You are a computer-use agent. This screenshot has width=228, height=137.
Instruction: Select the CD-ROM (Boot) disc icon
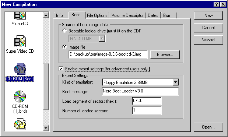tap(20, 69)
